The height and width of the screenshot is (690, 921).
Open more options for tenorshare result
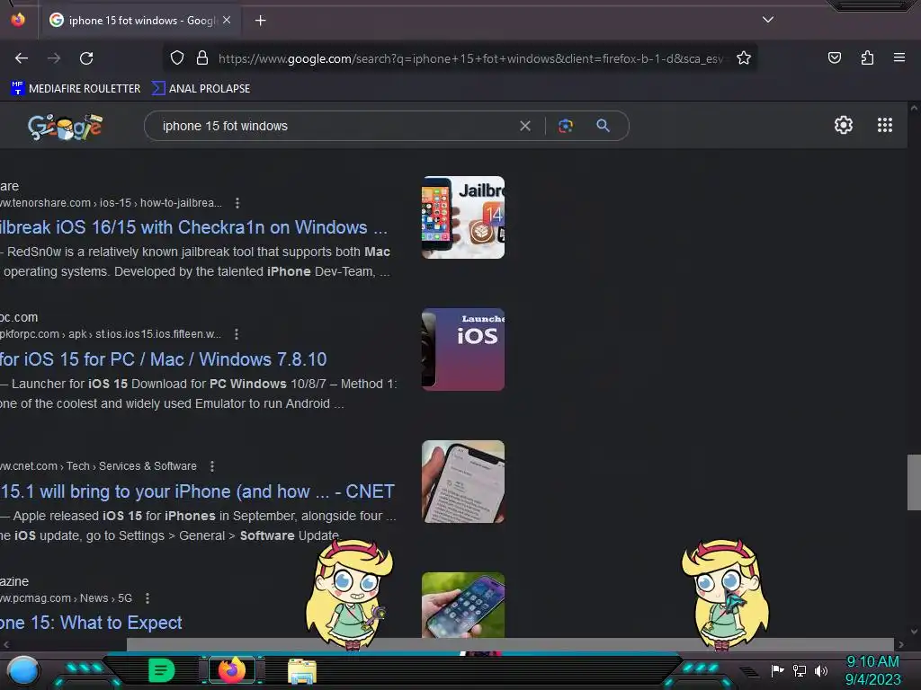pyautogui.click(x=237, y=203)
